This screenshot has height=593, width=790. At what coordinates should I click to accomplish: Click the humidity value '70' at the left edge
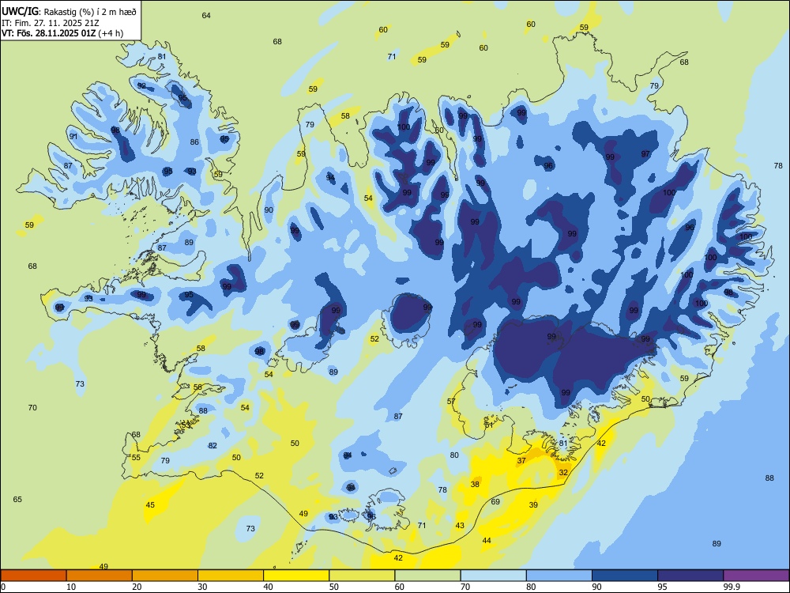click(x=32, y=407)
